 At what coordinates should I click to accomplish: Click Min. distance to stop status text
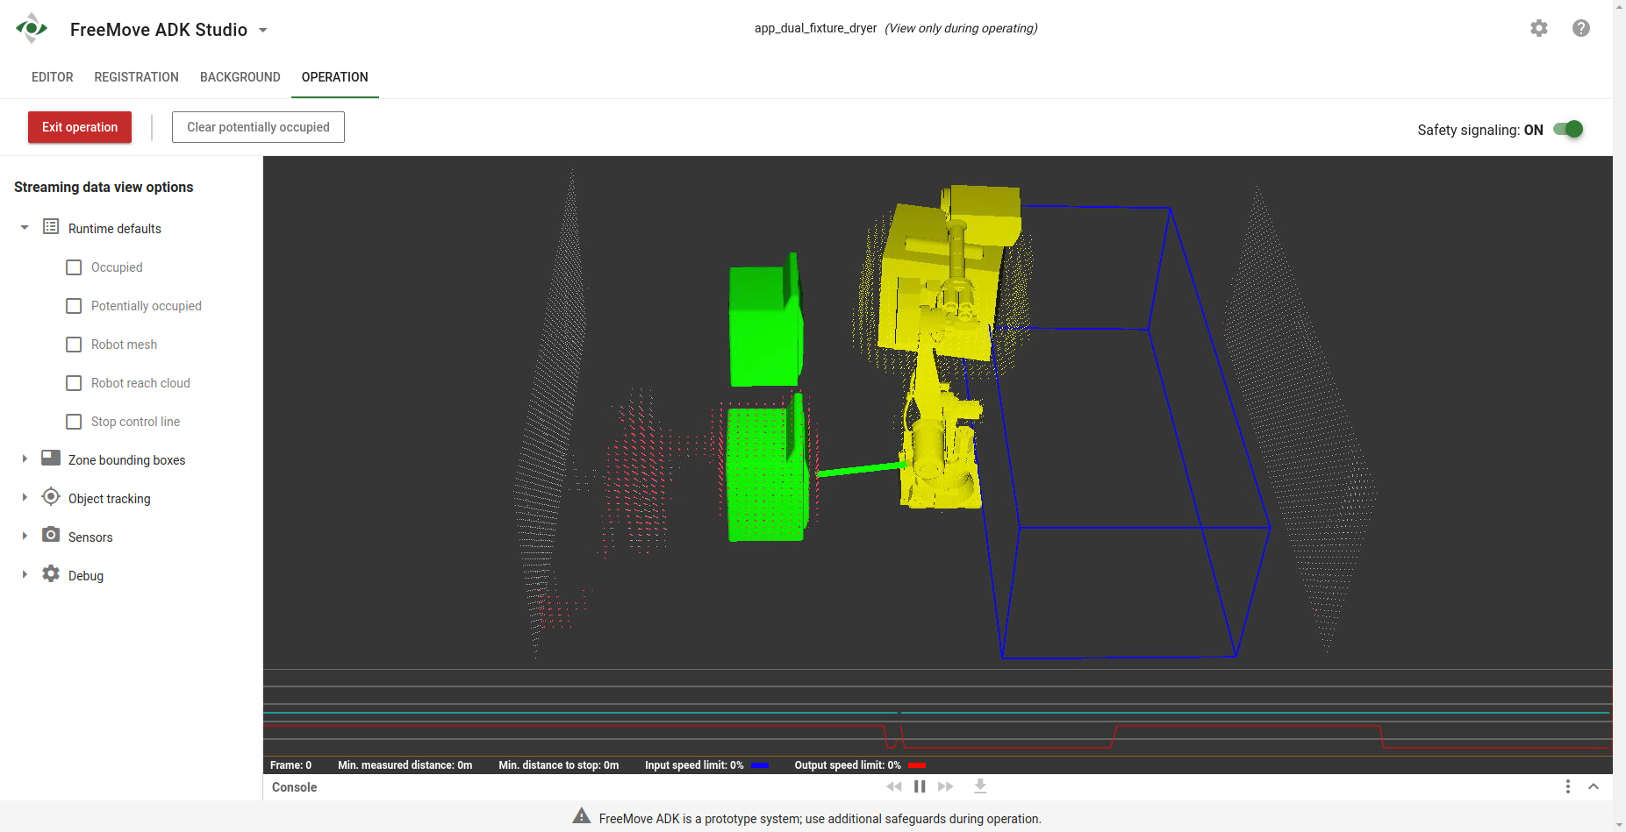[558, 765]
